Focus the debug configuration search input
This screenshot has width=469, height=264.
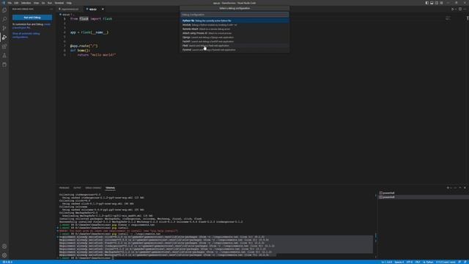(234, 15)
